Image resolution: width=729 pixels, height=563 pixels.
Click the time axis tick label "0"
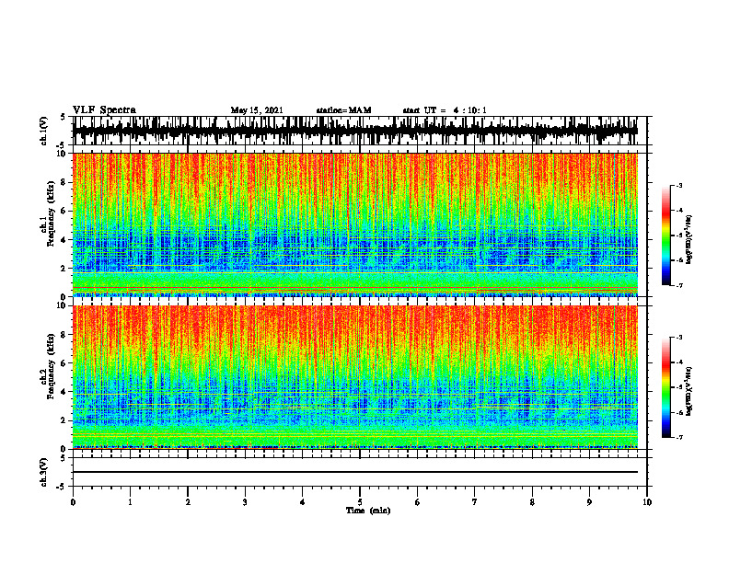pyautogui.click(x=73, y=502)
